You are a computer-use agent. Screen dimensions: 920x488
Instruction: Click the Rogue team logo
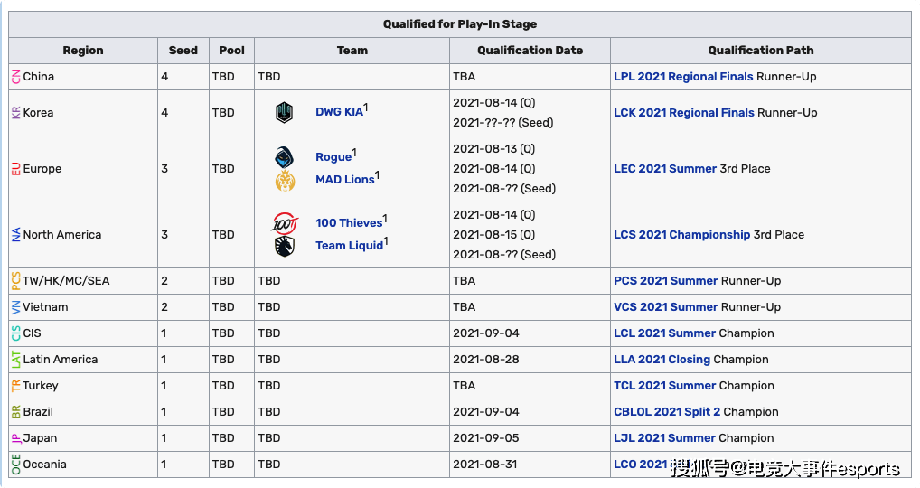point(285,157)
